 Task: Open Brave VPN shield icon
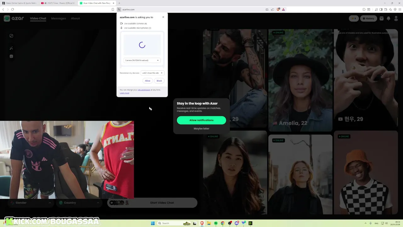pos(395,9)
